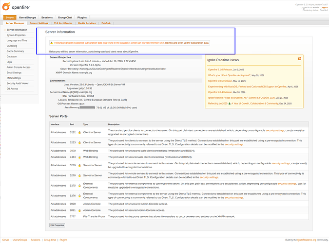Image resolution: width=329 pixels, height=243 pixels.
Task: Open Admin Console Access settings
Action: 19,68
